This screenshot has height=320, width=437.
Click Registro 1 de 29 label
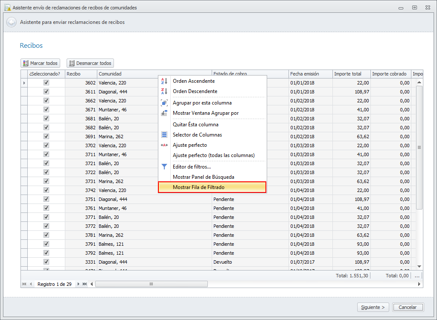tap(55, 284)
